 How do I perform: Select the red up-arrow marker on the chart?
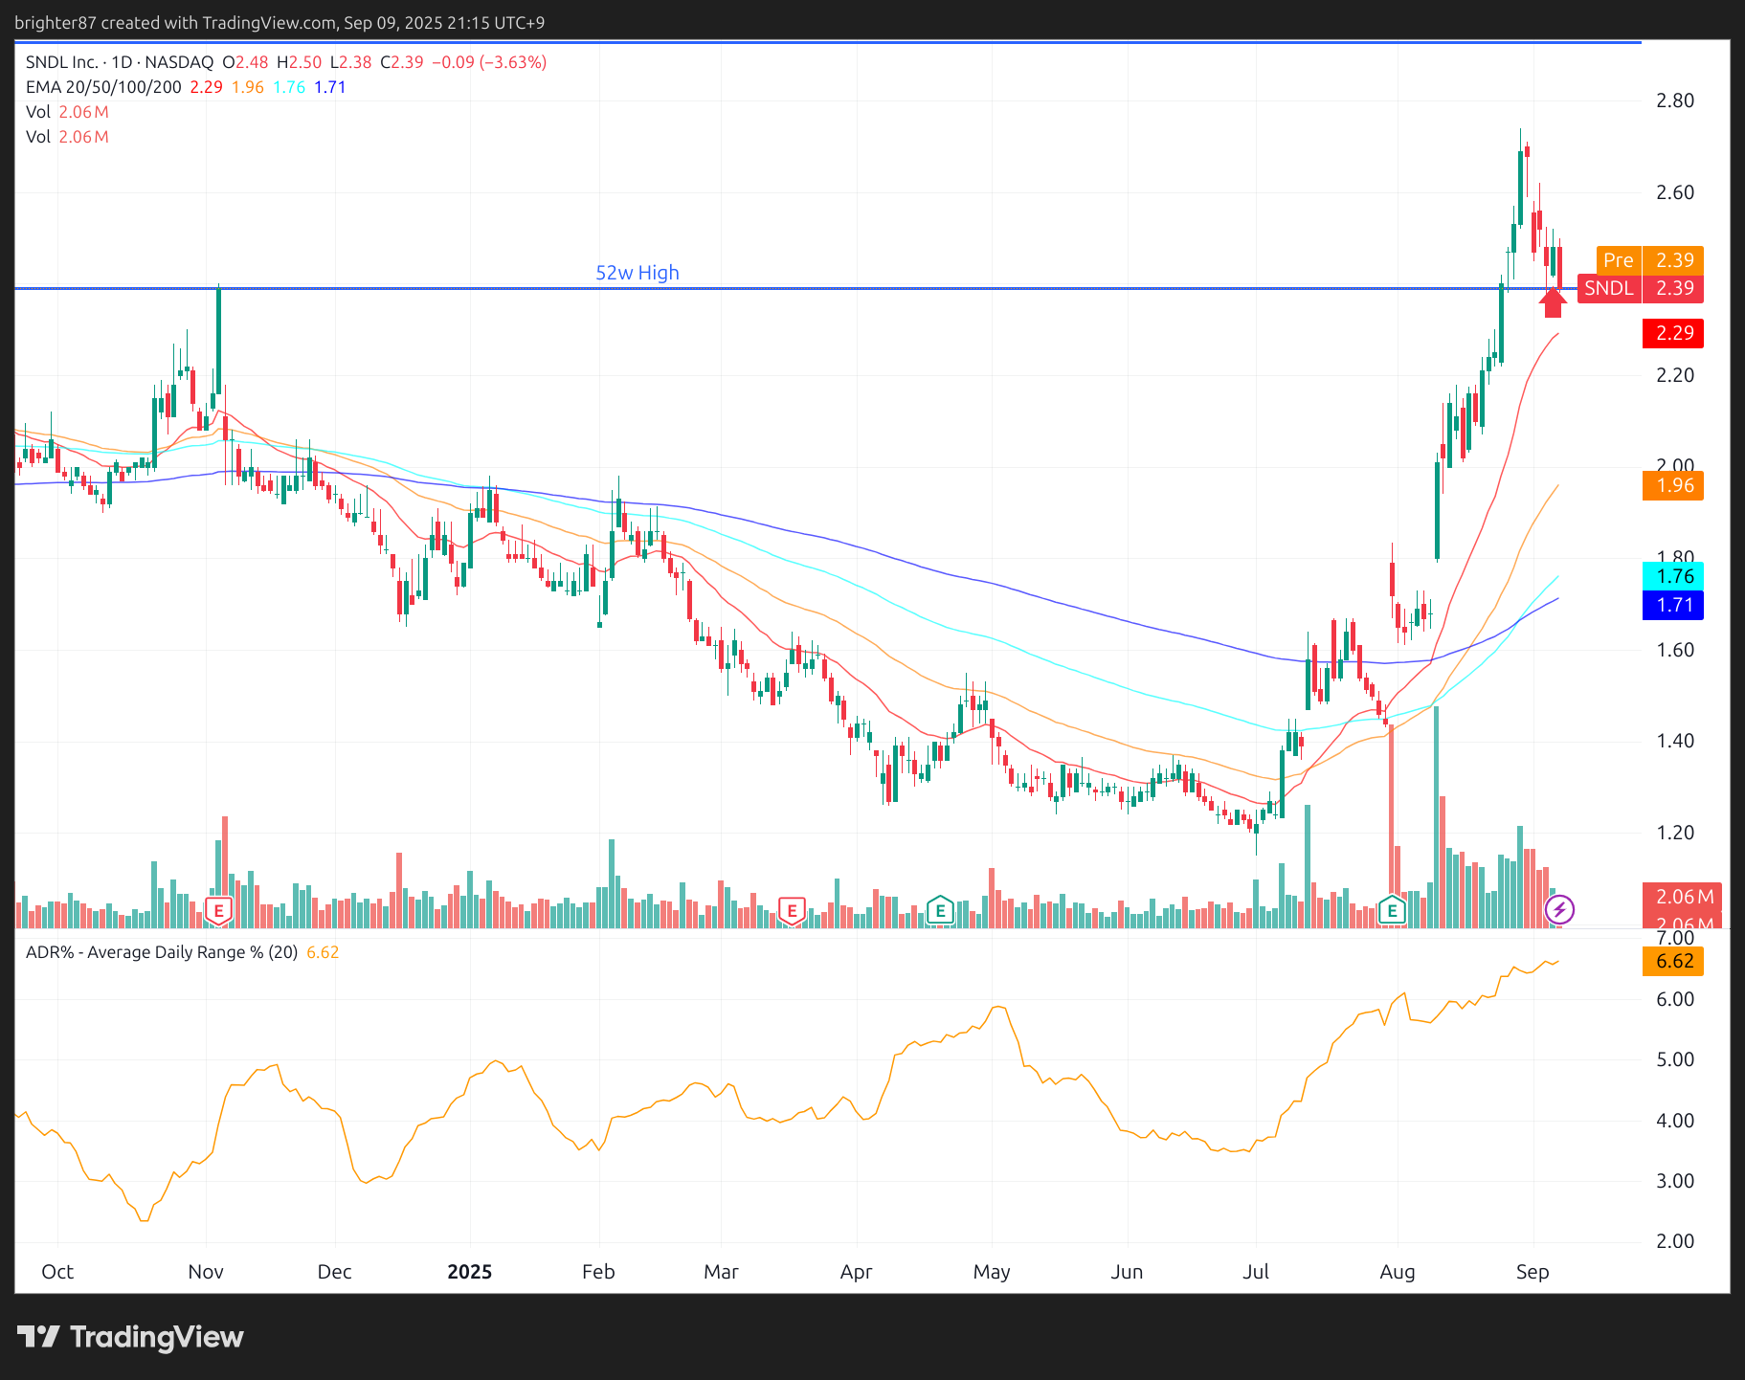[1553, 302]
